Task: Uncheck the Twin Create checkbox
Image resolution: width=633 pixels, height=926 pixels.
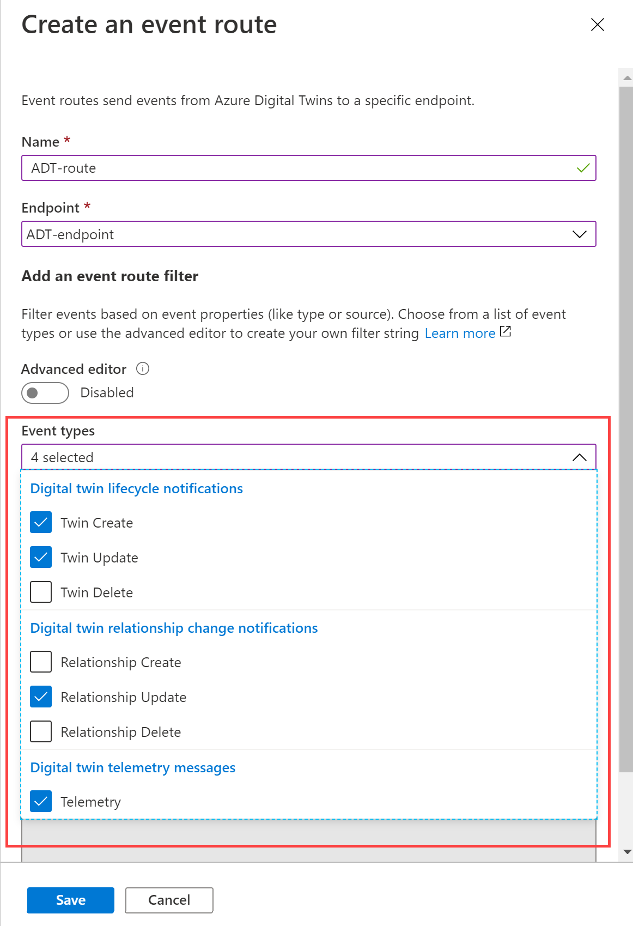Action: tap(41, 522)
